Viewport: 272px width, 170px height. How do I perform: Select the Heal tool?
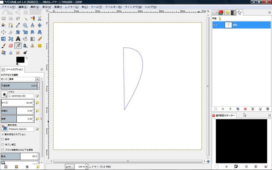coord(40,46)
